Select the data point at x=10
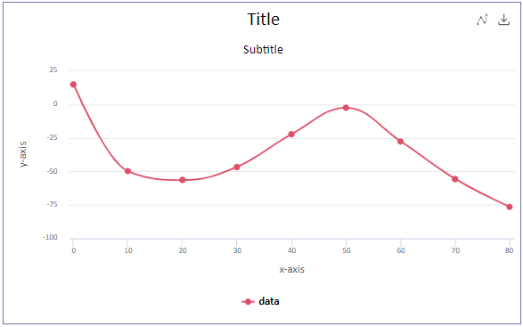 (127, 171)
